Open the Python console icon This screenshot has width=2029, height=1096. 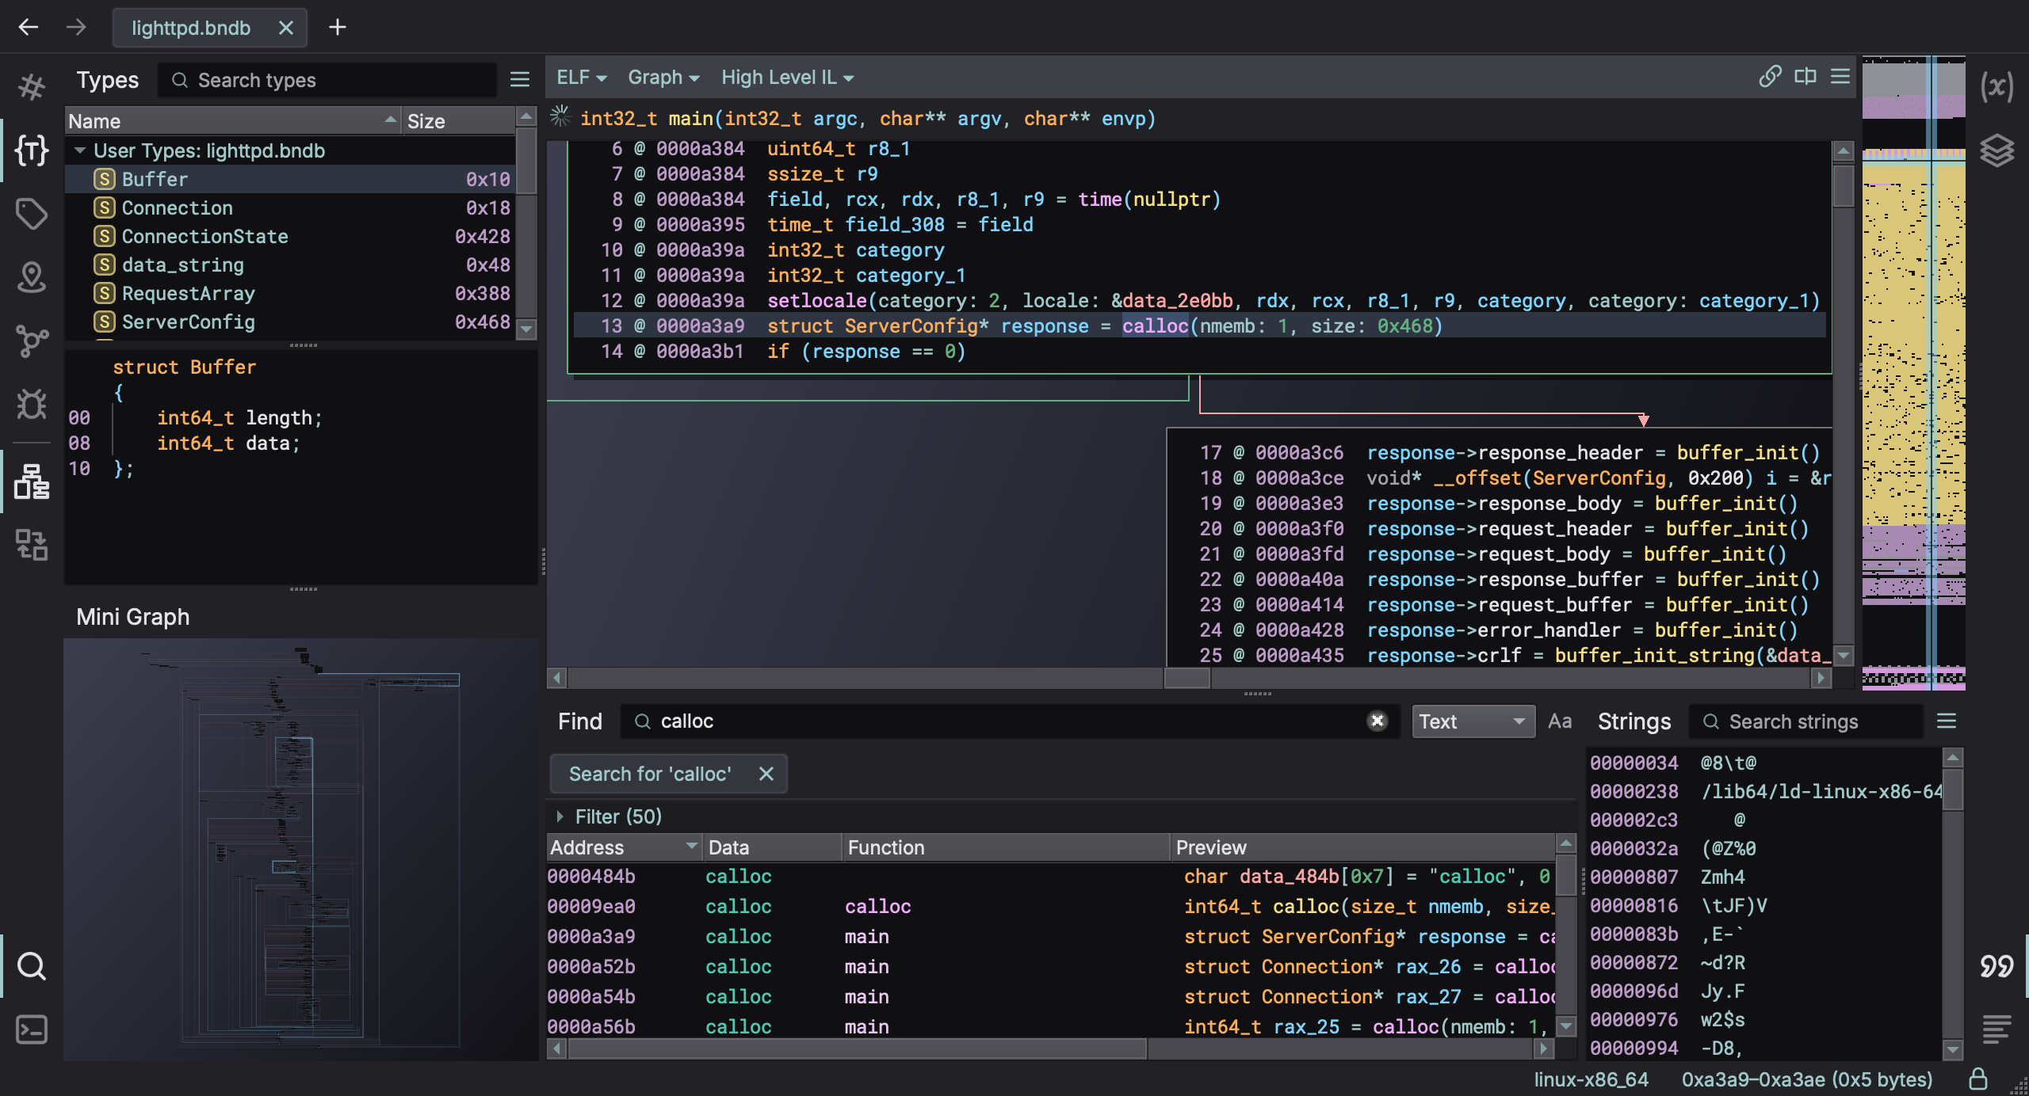tap(32, 1029)
